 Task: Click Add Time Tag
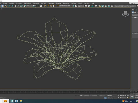(110, 98)
